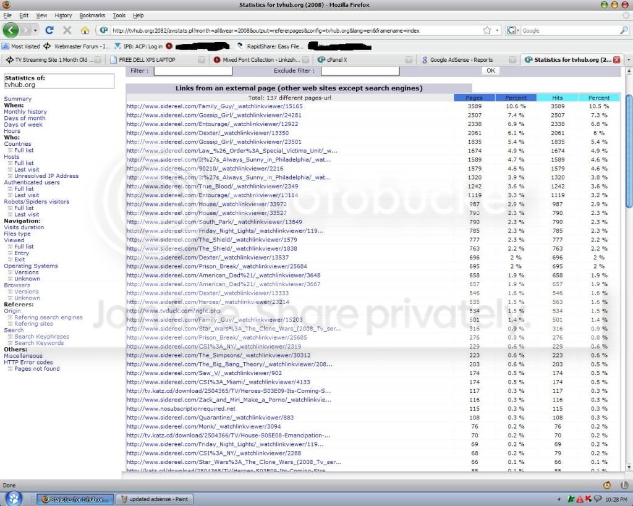The image size is (633, 506).
Task: Click the OK filter button
Action: (x=490, y=70)
